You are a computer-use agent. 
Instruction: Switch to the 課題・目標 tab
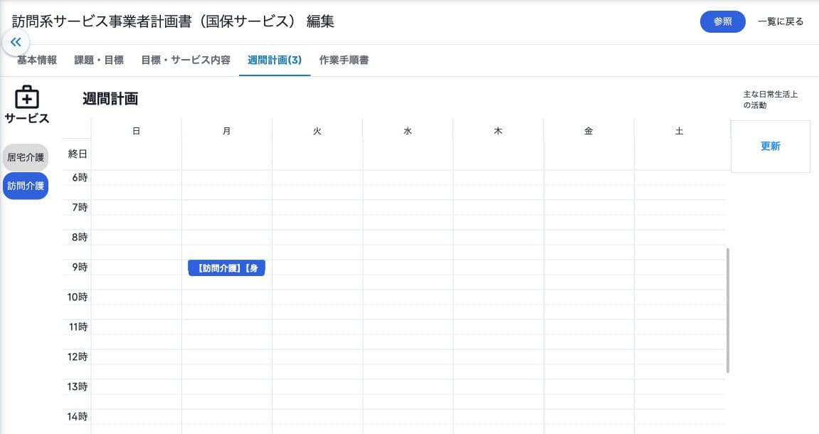coord(99,60)
